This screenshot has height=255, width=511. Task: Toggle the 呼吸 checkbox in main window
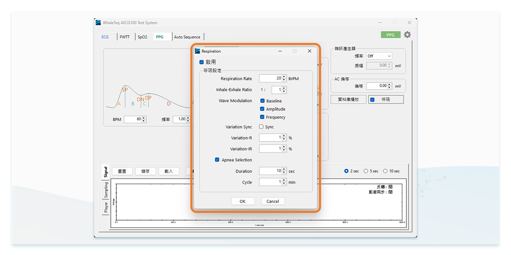click(x=372, y=99)
